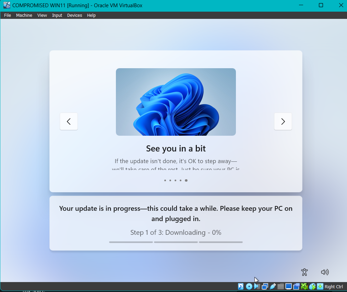This screenshot has width=347, height=292.
Task: Click the 'Right Ctrl' host key label
Action: click(334, 287)
